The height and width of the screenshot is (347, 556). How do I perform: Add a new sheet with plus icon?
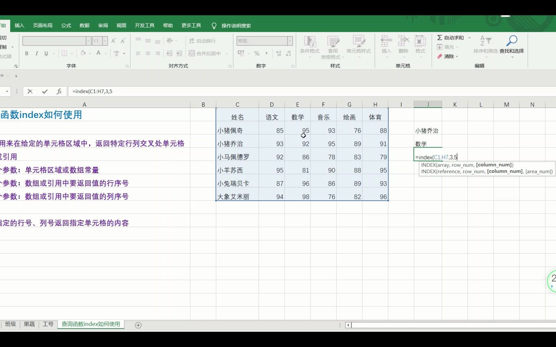tap(138, 325)
